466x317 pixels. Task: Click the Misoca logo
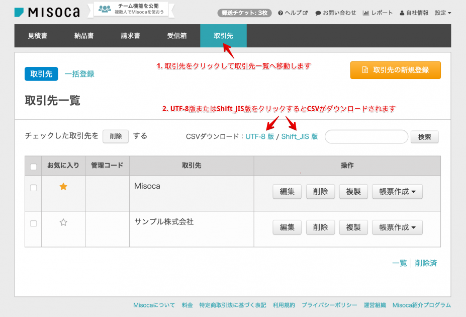click(47, 12)
